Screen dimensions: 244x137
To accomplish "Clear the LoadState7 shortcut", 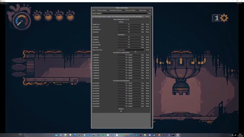I will pyautogui.click(x=142, y=73).
